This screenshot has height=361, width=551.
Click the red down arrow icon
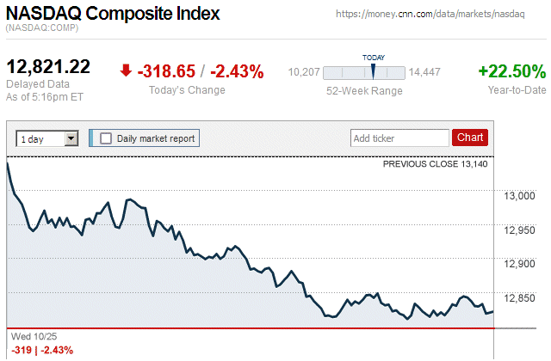click(127, 71)
